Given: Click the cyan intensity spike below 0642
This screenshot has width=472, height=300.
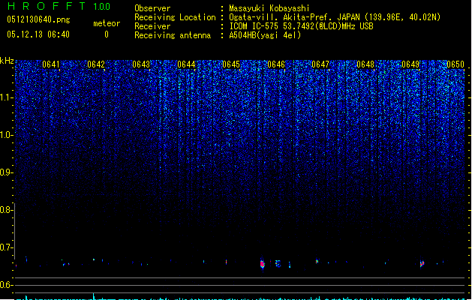Looking at the screenshot, I should tap(94, 296).
